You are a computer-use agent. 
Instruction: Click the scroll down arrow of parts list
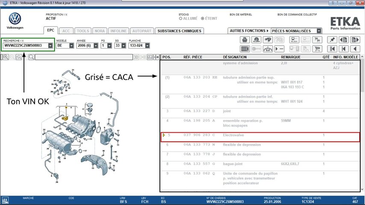tap(362, 189)
